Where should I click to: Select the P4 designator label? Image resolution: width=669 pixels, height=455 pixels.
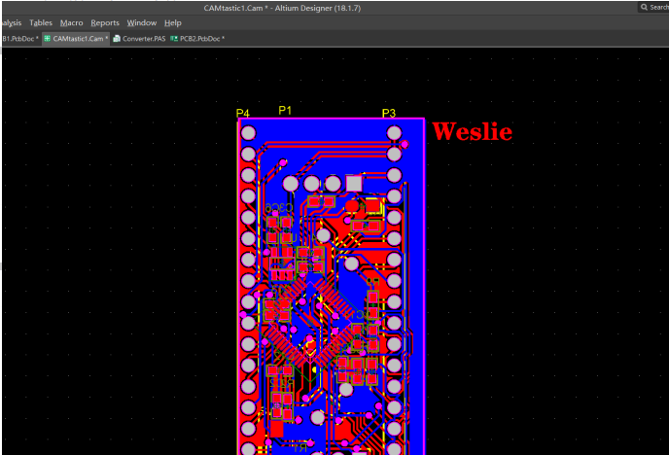tap(243, 113)
